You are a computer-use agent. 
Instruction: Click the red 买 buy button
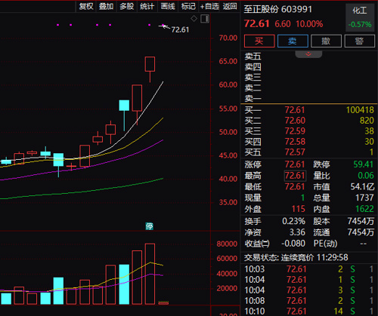click(259, 41)
